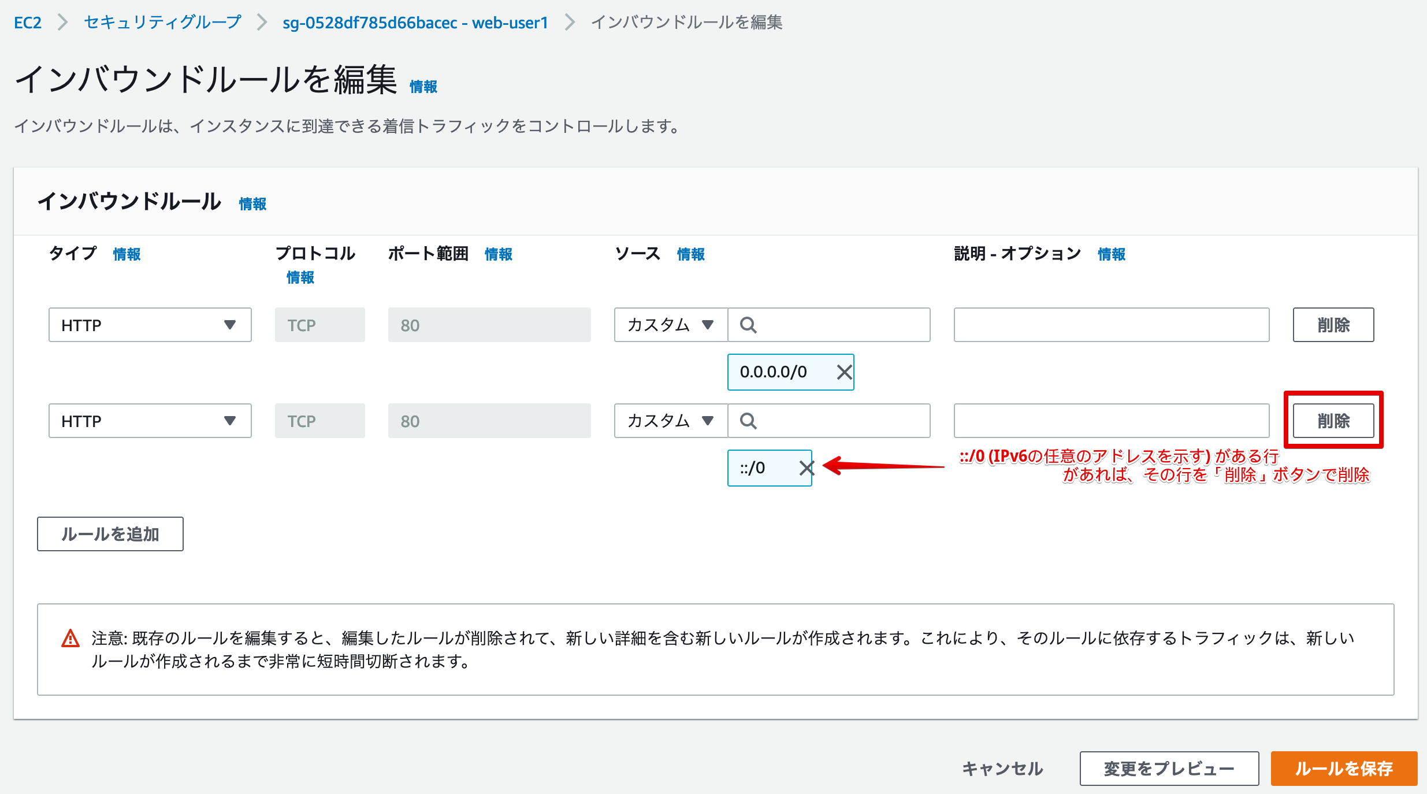
Task: Click 変更をプレビュー button
Action: pos(1169,769)
